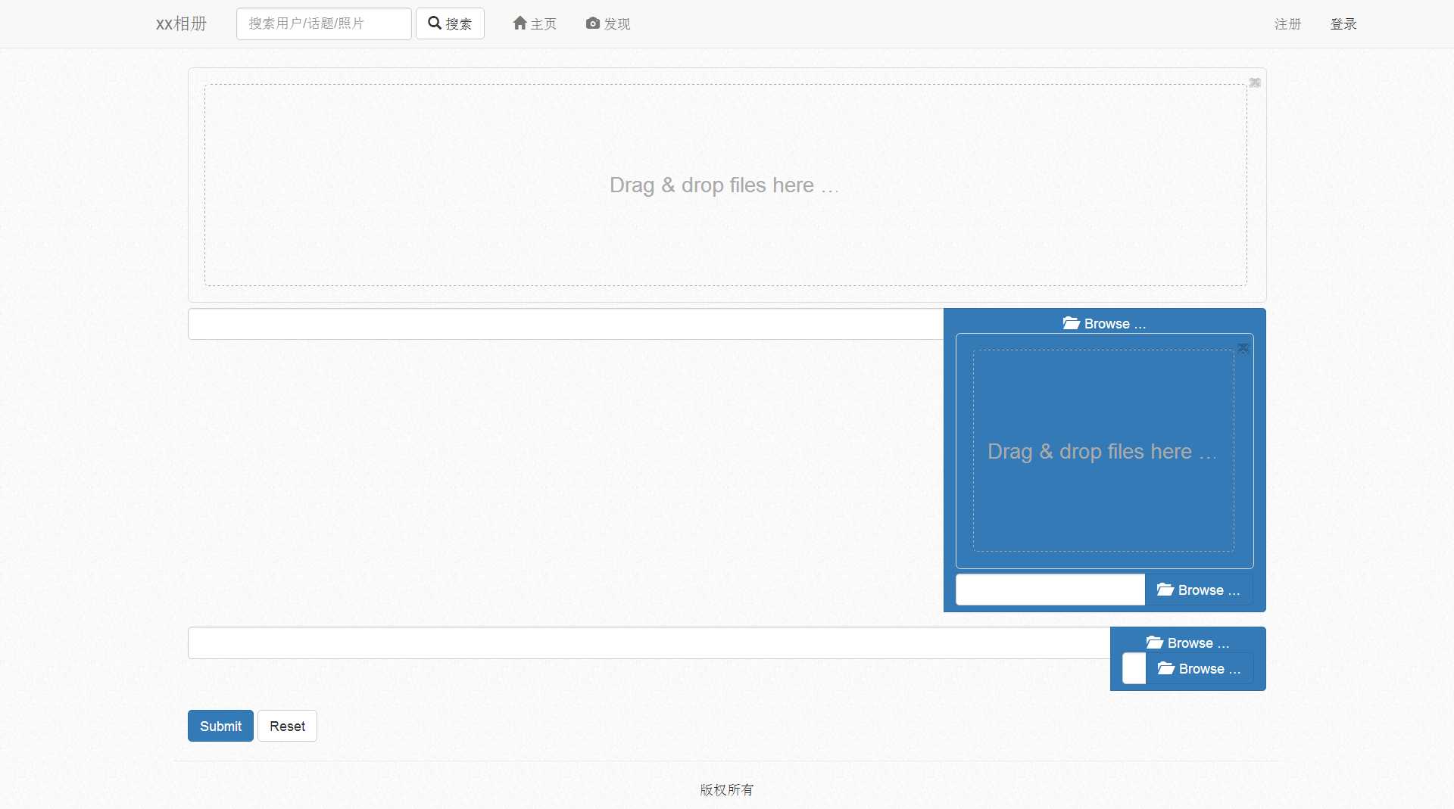
Task: Open the 发现 discover nav item
Action: click(607, 23)
